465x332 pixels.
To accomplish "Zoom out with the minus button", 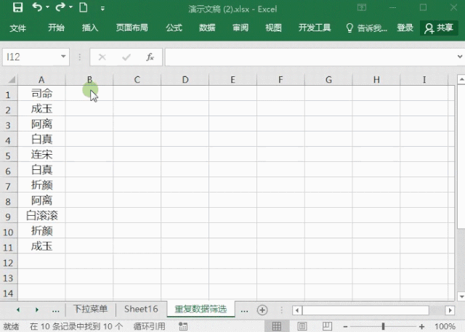I will 345,327.
